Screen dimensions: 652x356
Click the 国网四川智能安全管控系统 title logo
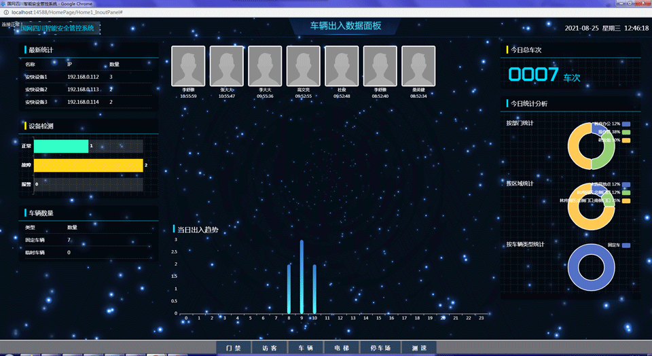(58, 29)
